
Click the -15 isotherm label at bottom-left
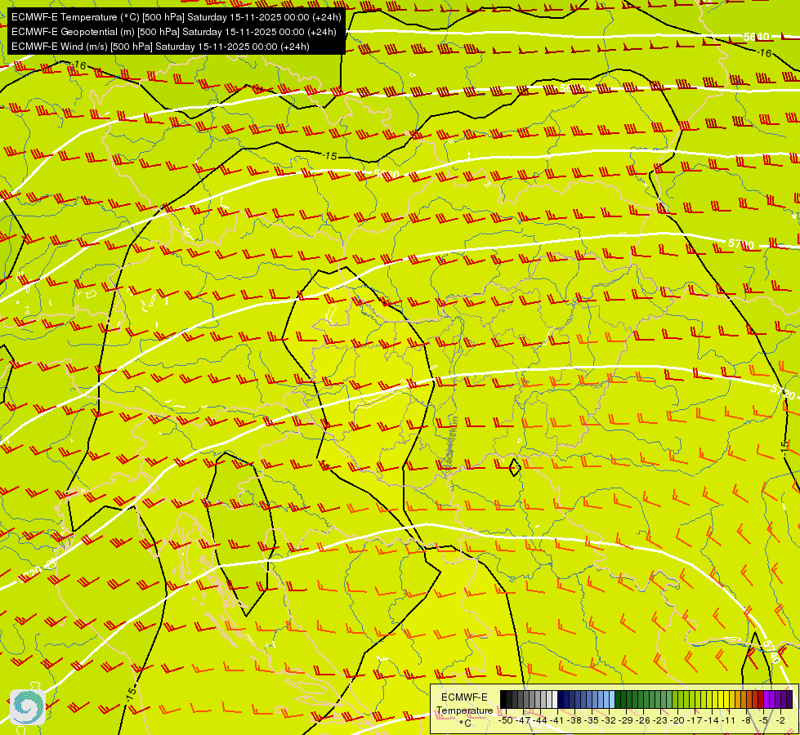click(x=131, y=693)
